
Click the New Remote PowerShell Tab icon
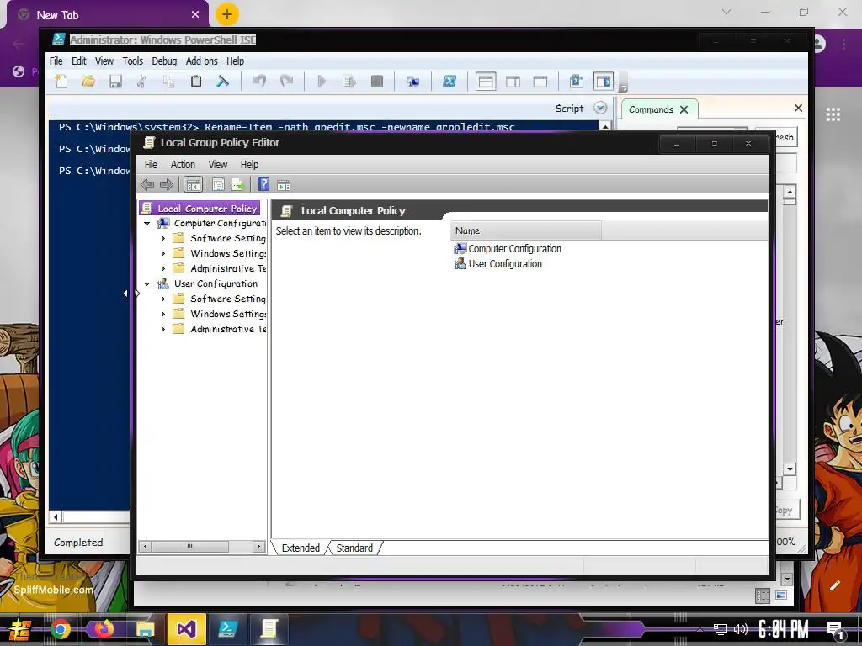(x=412, y=82)
